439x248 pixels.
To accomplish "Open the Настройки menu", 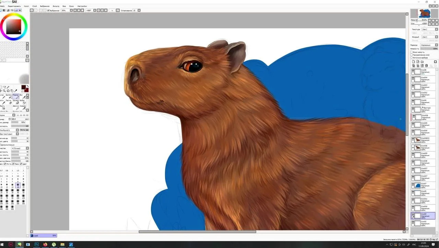I will 82,6.
